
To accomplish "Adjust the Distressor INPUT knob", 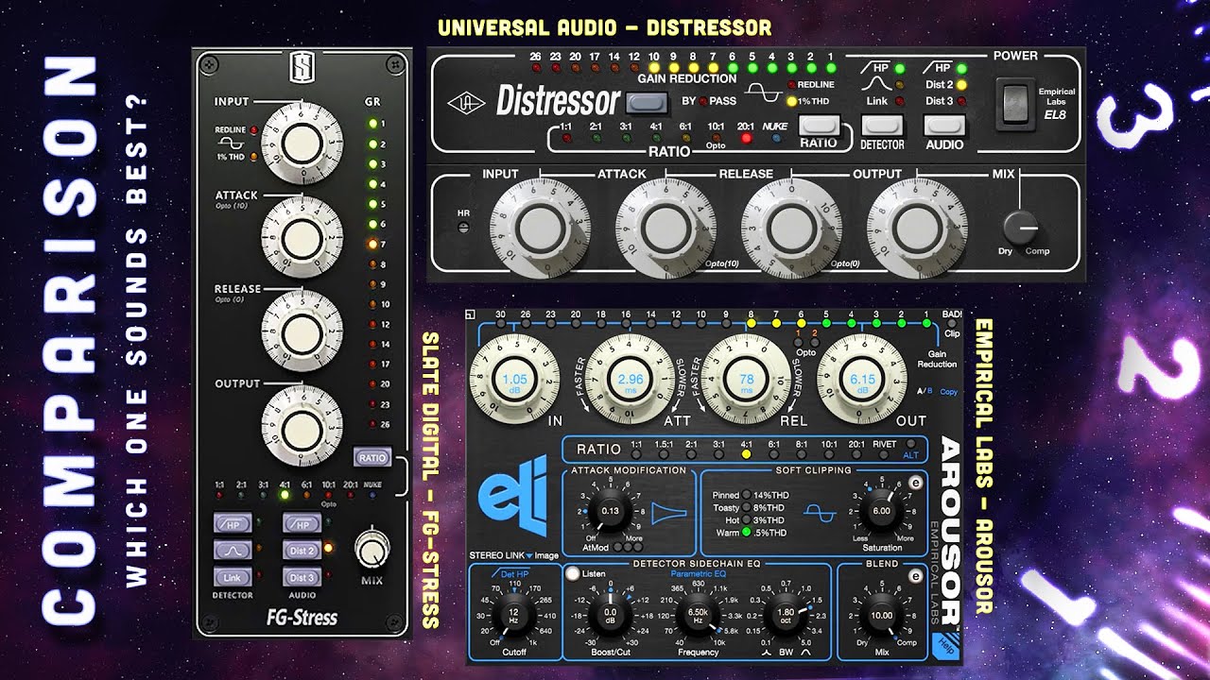I will point(541,229).
